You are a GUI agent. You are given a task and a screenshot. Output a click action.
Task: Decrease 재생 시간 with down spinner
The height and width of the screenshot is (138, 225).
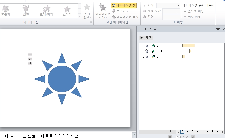(178, 12)
